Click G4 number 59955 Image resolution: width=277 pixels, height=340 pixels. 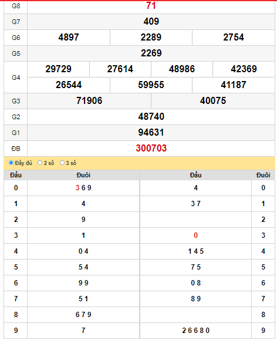[151, 85]
